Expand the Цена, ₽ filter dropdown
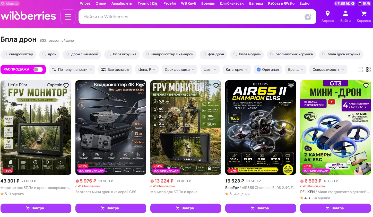Image resolution: width=373 pixels, height=217 pixels. [147, 70]
